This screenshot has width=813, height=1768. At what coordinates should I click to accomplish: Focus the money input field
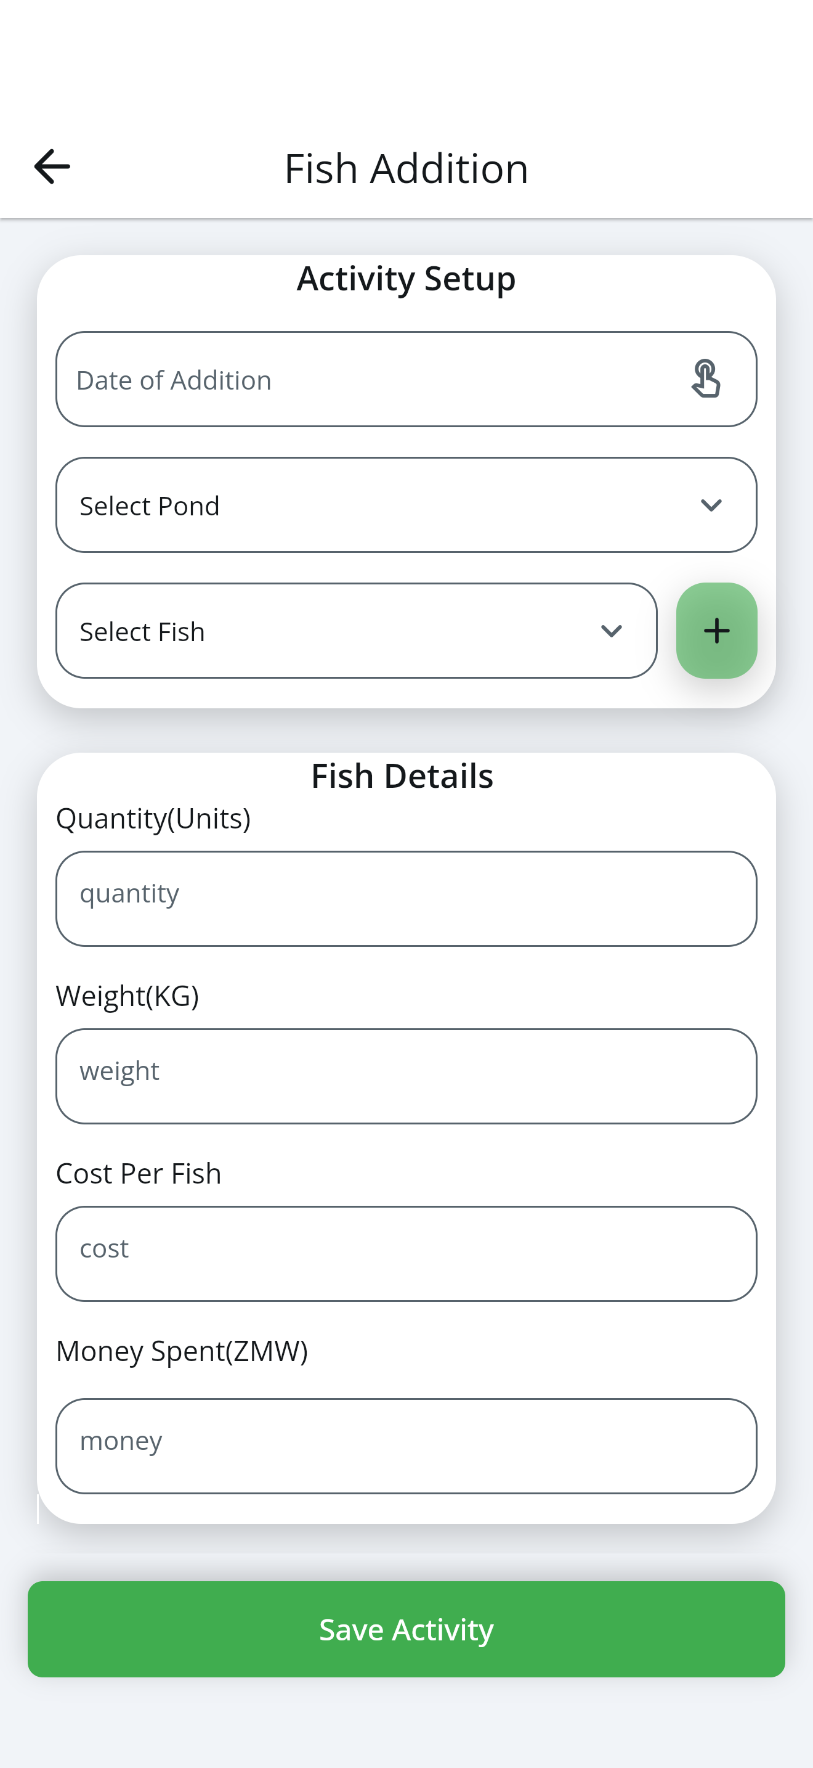[407, 1446]
